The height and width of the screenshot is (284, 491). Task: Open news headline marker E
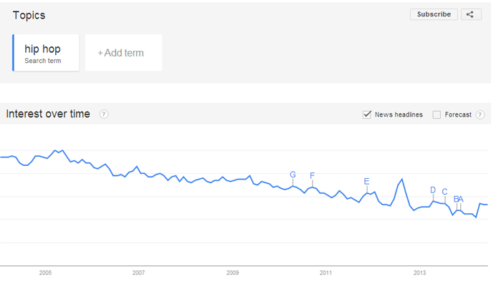tap(367, 181)
